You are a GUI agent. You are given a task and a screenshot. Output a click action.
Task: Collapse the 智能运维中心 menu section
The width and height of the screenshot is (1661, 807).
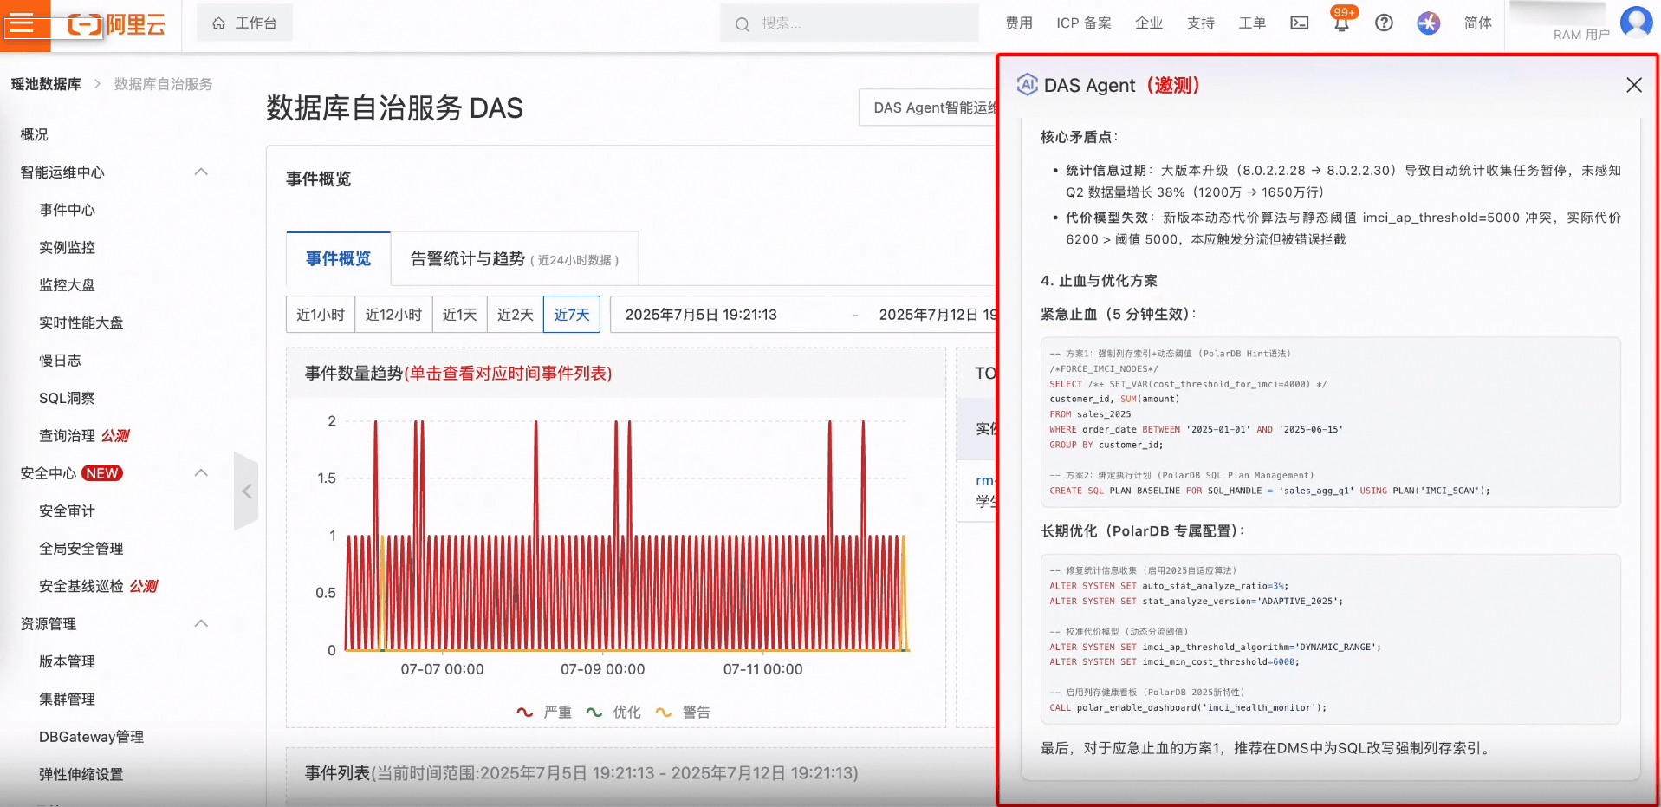pyautogui.click(x=201, y=172)
